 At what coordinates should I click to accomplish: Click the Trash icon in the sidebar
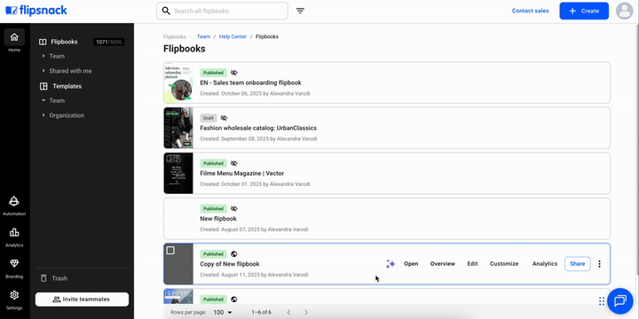(x=43, y=278)
